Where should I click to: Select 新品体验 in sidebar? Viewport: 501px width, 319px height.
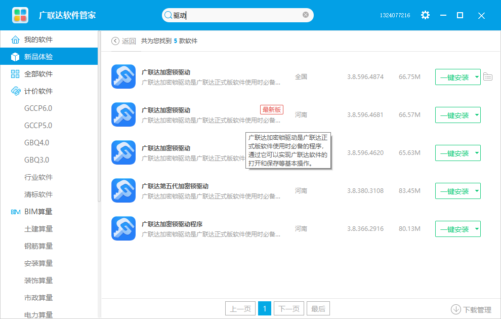(x=49, y=57)
